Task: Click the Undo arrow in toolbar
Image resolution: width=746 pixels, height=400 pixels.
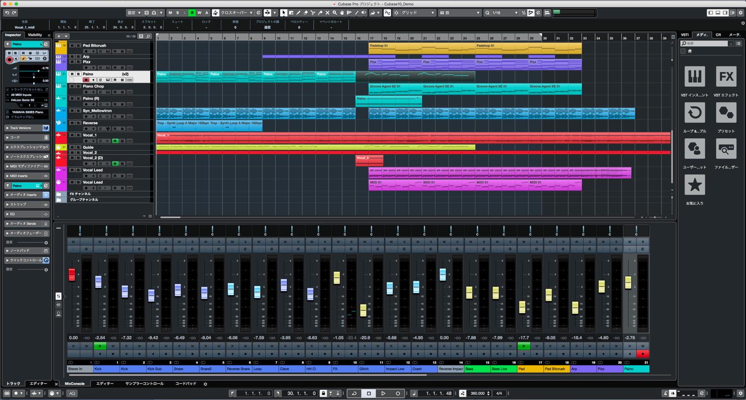Action: pos(7,13)
